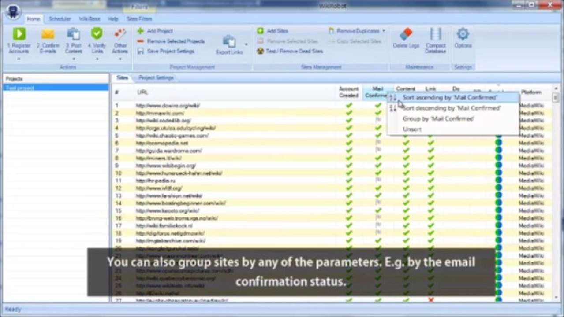
Task: Click Test / Remove Dead Sites
Action: pyautogui.click(x=290, y=51)
